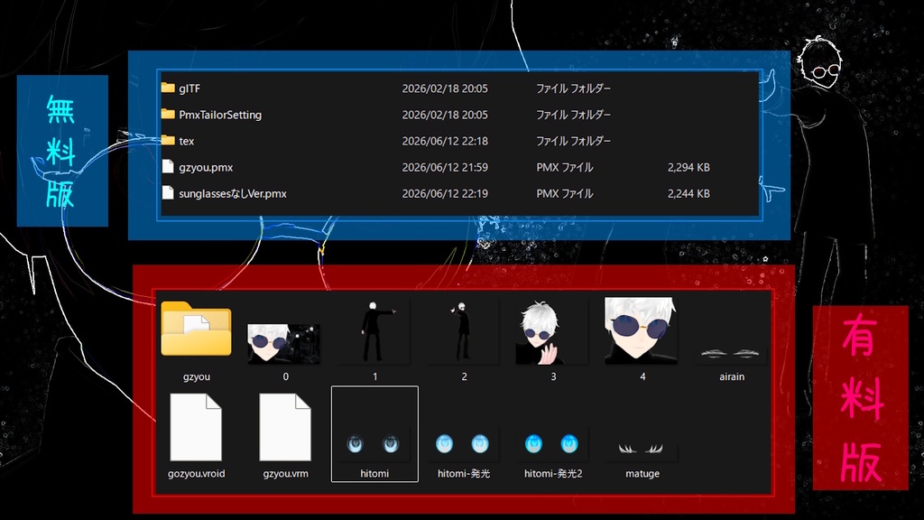Select the hitomi-発光 glowing eye thumbnail
Viewport: 924px width, 520px height.
pos(463,443)
